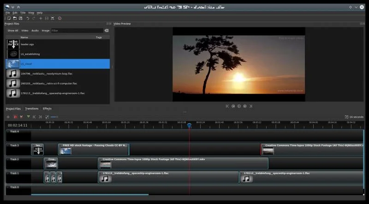Open the View menu
This screenshot has height=204, width=369.
coord(31,13)
